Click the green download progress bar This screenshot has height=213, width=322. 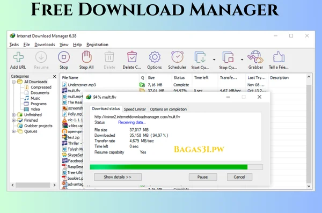point(176,167)
